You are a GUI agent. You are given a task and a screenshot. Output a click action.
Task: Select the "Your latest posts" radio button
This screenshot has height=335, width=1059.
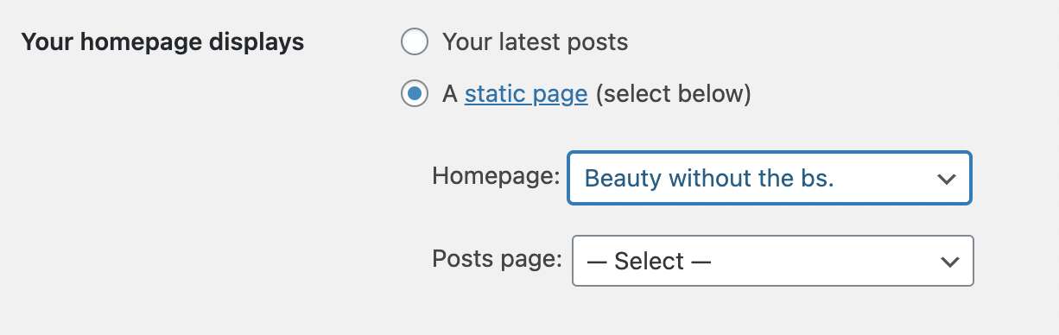pos(415,41)
